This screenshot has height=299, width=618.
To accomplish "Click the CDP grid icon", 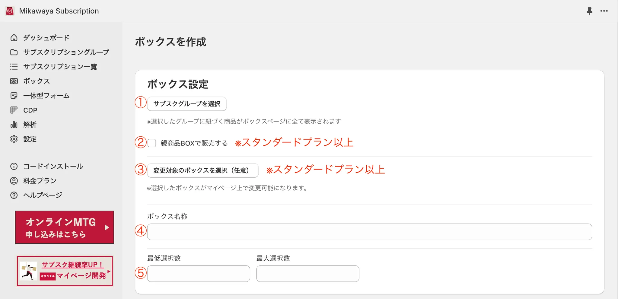I will click(14, 110).
